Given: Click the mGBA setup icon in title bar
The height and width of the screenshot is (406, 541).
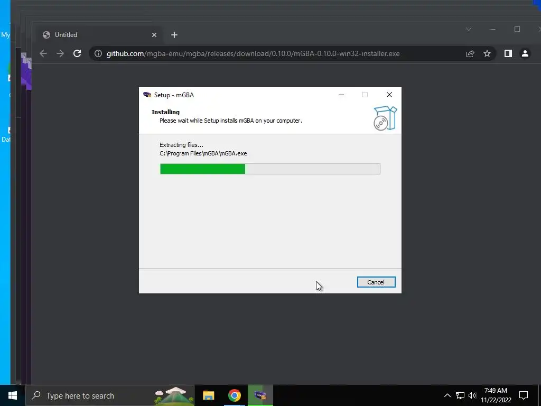Looking at the screenshot, I should pos(147,95).
